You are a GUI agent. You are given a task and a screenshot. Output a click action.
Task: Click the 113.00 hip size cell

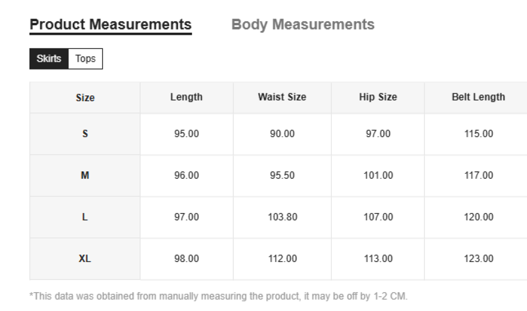(378, 259)
